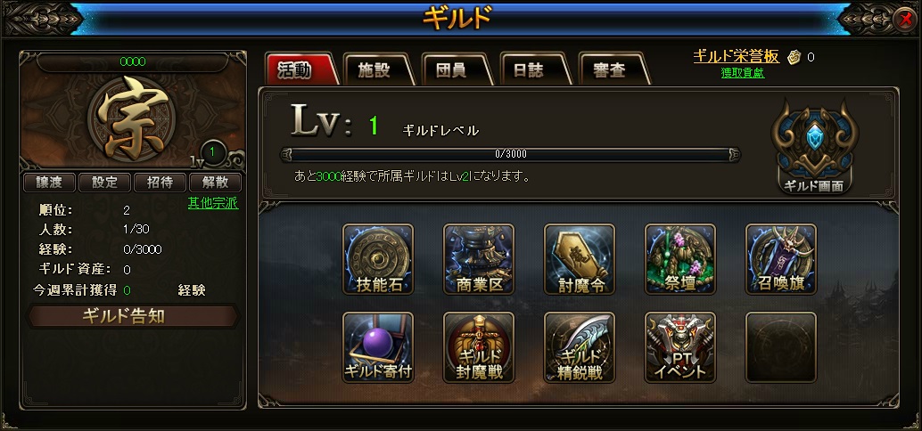The height and width of the screenshot is (431, 922).
Task: Click the 獲取貢献 link
Action: (743, 73)
